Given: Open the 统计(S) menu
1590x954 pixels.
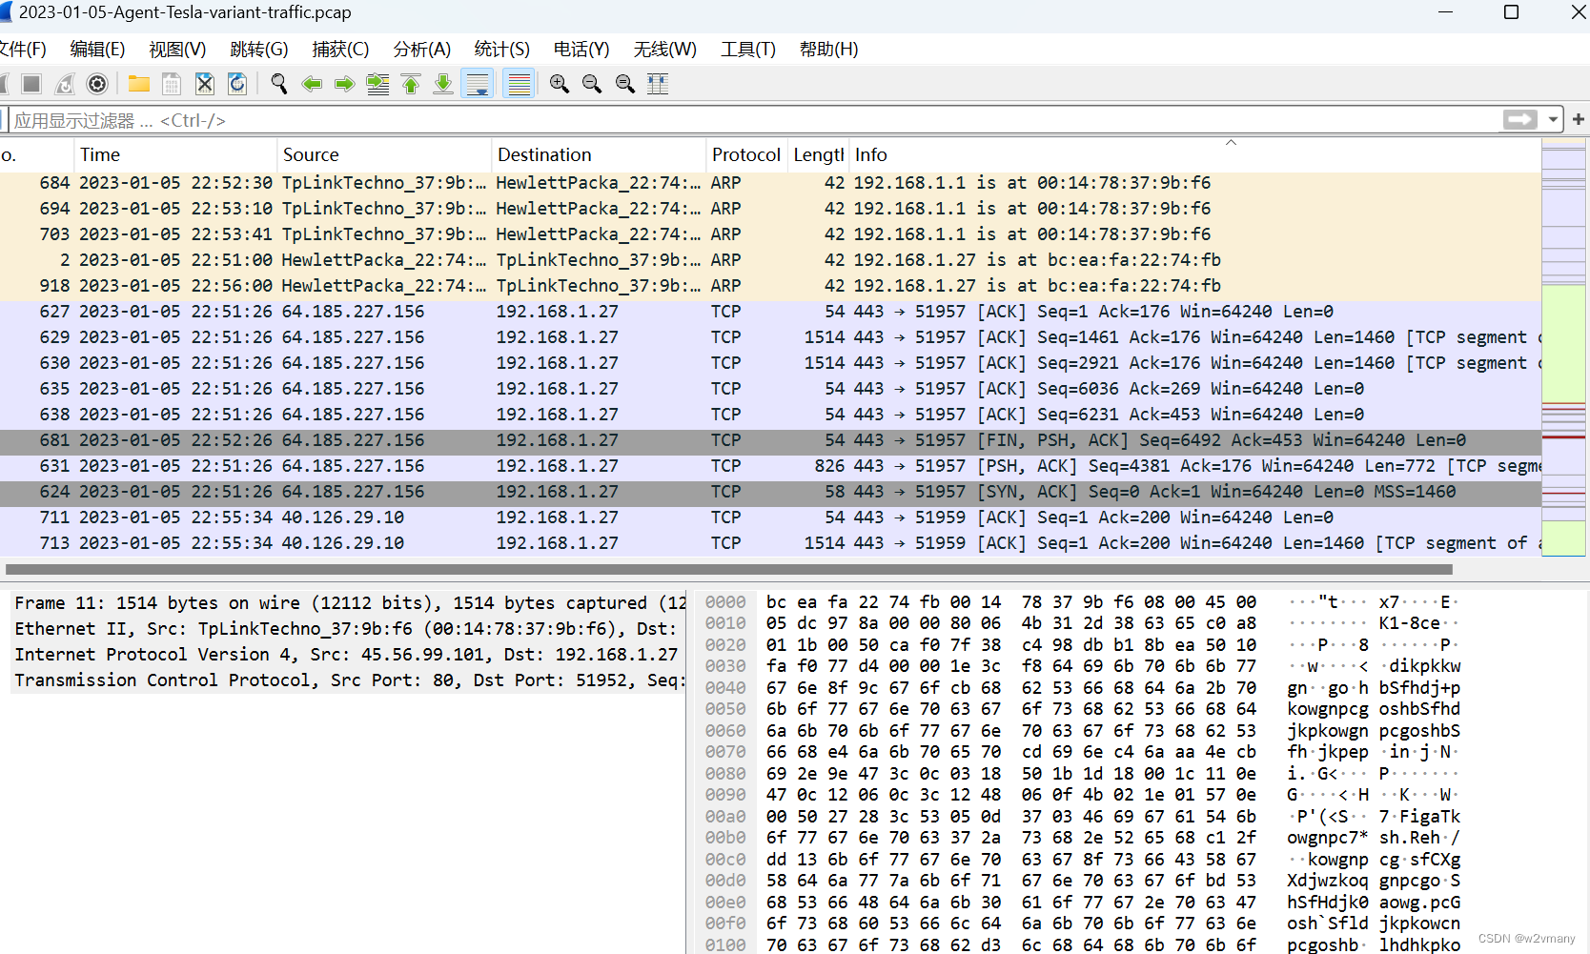Looking at the screenshot, I should pos(501,49).
